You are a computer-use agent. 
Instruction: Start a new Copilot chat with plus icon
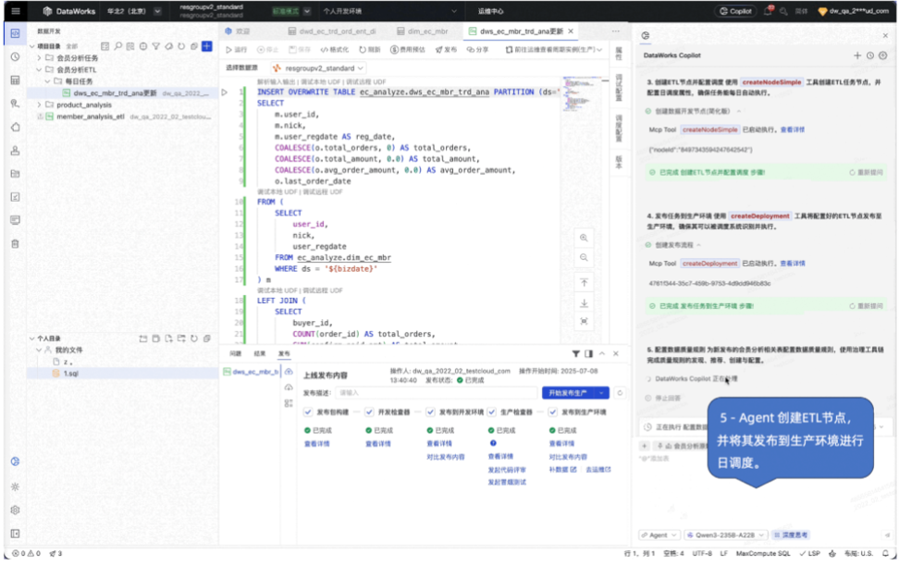click(x=857, y=55)
